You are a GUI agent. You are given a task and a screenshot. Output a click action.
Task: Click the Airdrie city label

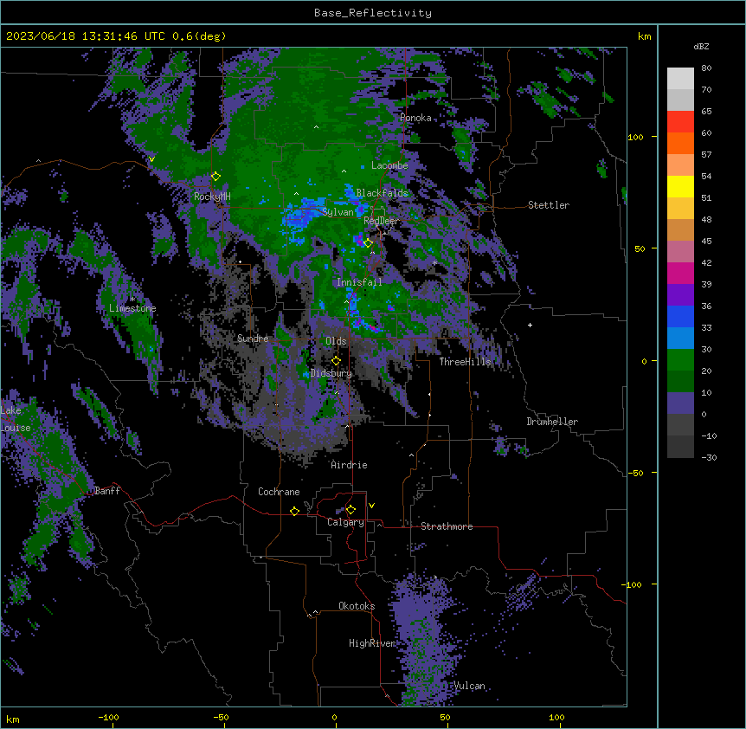pos(349,465)
